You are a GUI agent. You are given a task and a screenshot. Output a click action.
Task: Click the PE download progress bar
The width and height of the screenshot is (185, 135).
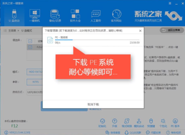[97, 40]
